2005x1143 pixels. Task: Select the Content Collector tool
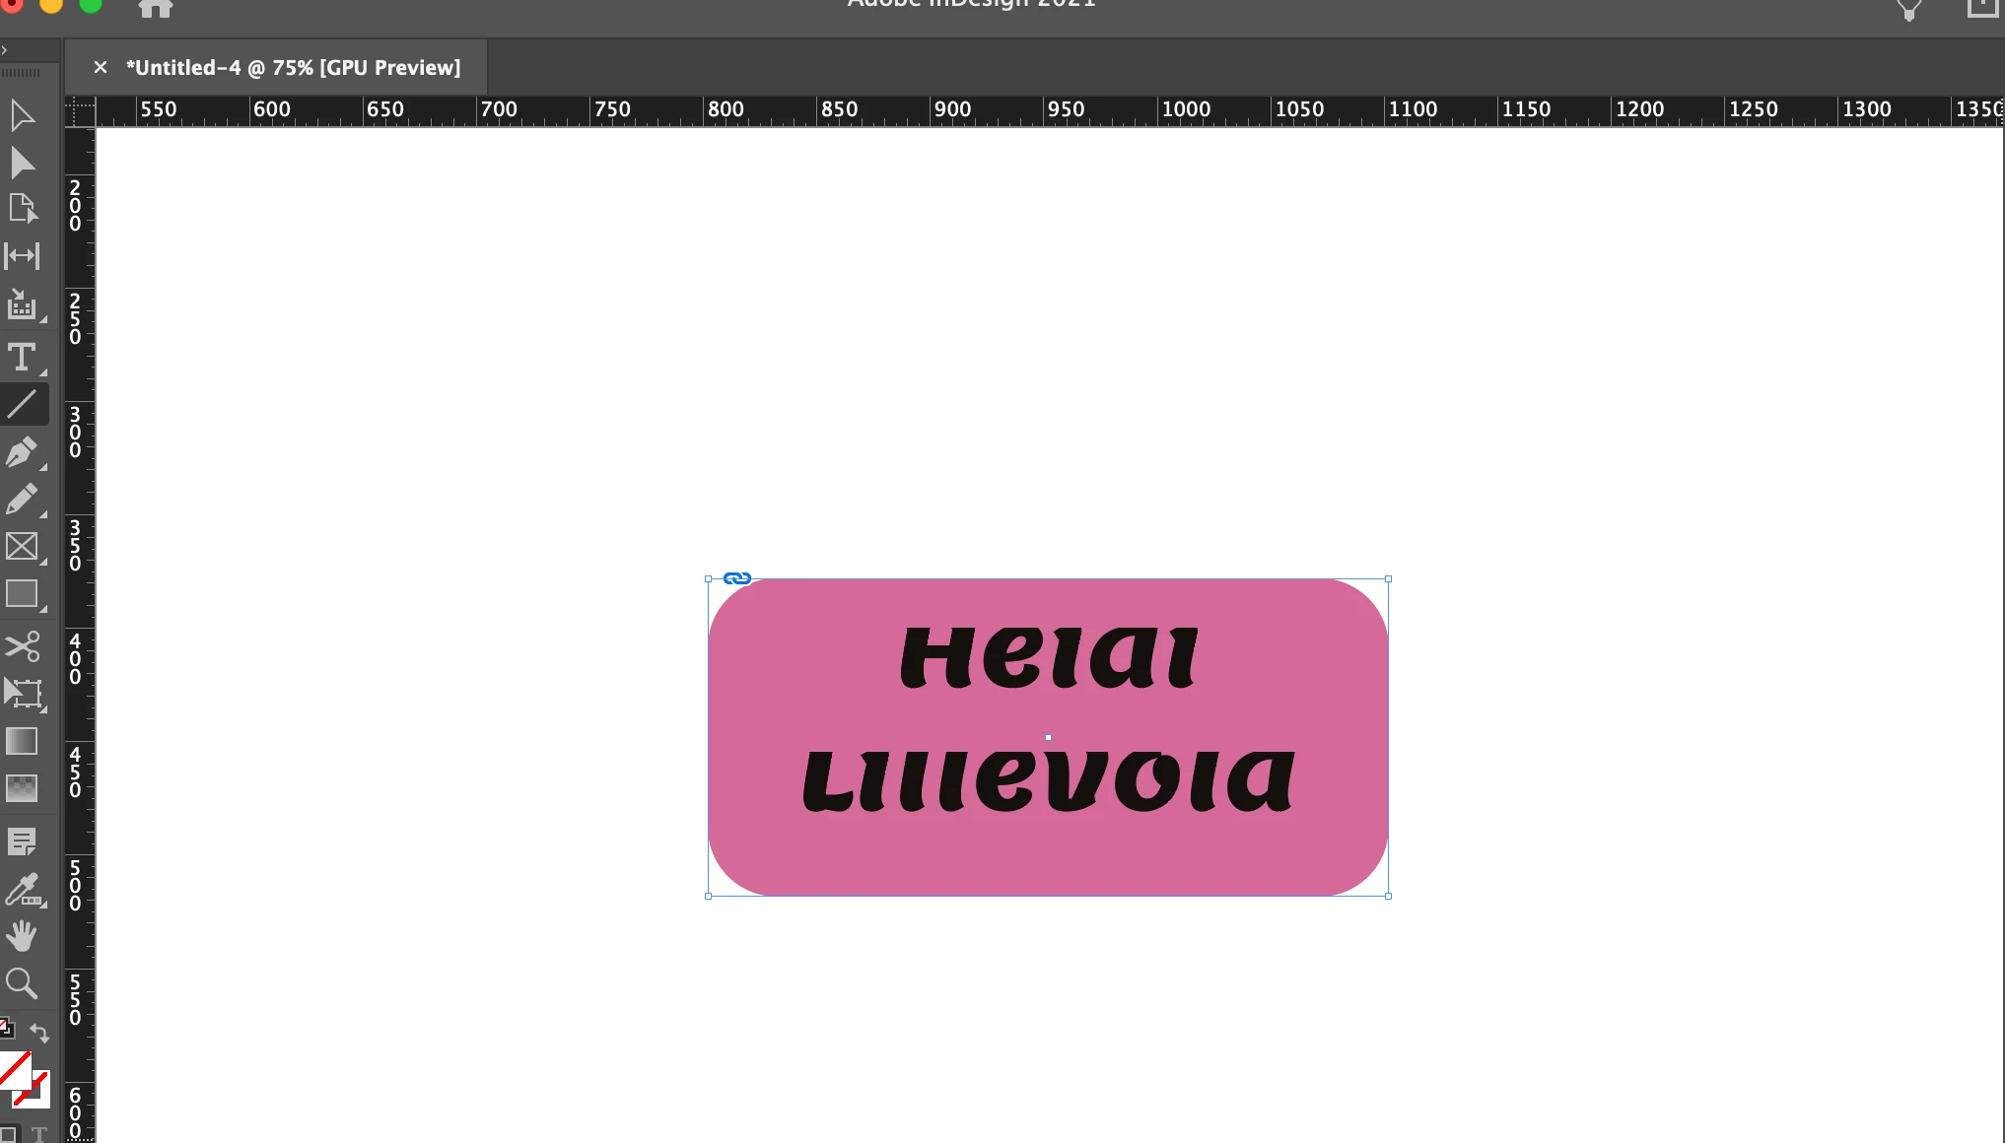[22, 305]
